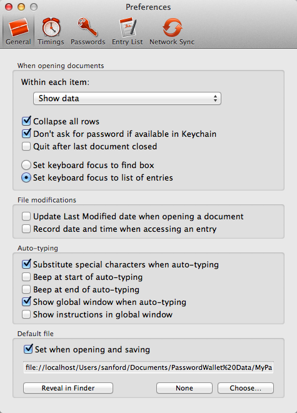Click the Reveal in Finder button
The image size is (297, 413).
68,388
